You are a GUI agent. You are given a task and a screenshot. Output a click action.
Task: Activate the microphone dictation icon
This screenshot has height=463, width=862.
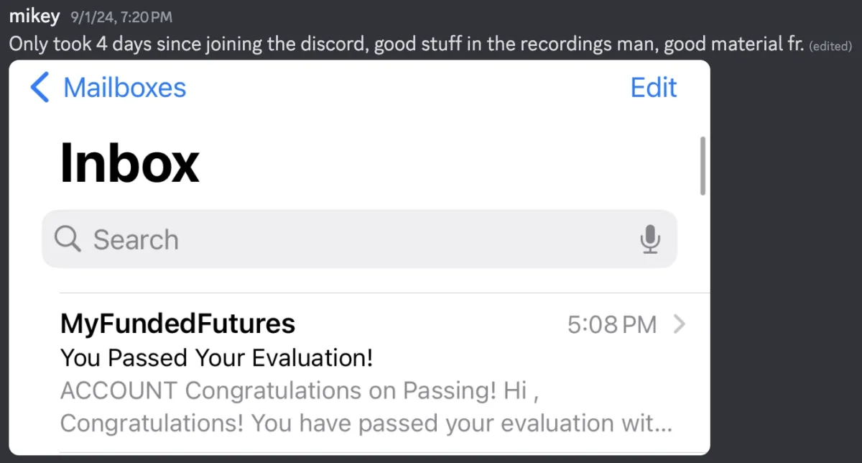(650, 239)
